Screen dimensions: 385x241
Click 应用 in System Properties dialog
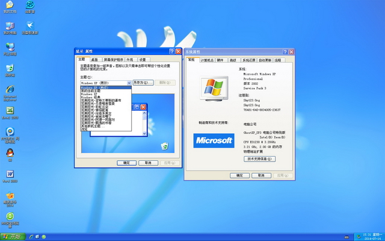tap(283, 175)
